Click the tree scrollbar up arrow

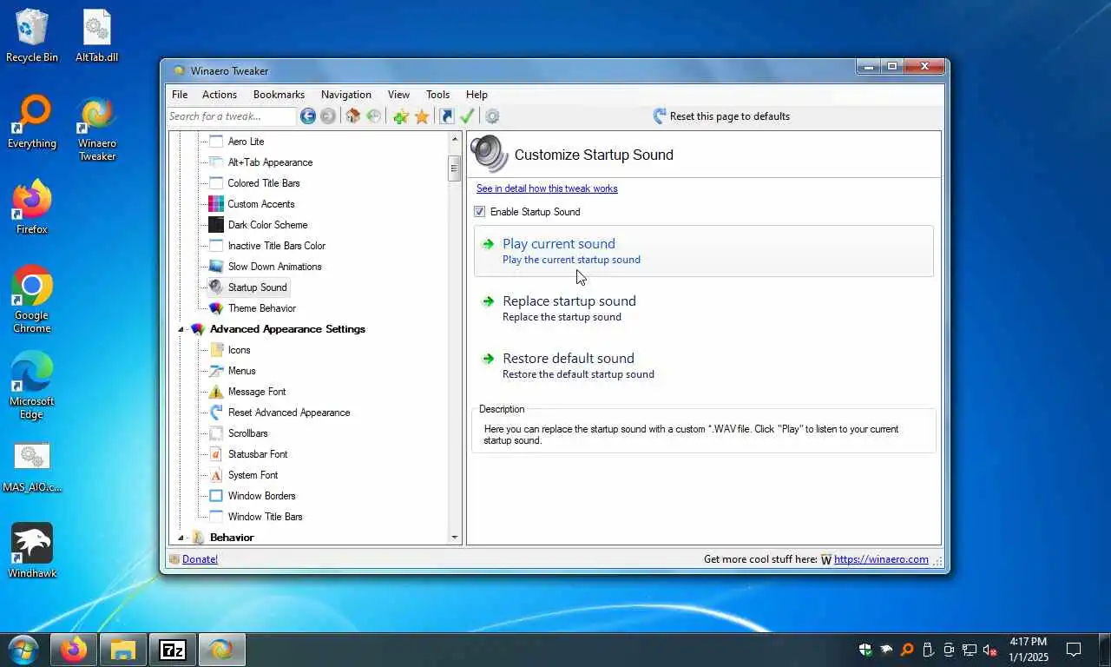pos(455,139)
